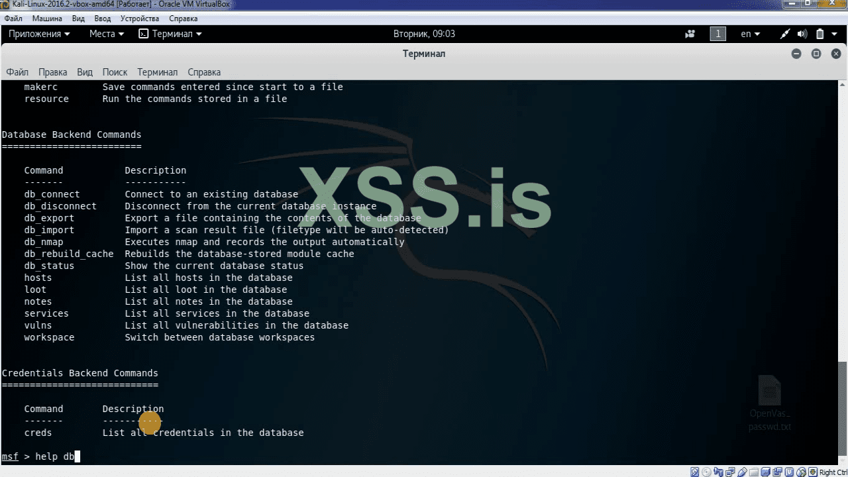The height and width of the screenshot is (477, 848).
Task: Click the loot command text
Action: coord(35,290)
